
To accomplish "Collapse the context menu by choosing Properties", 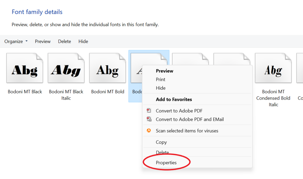I will (x=166, y=162).
